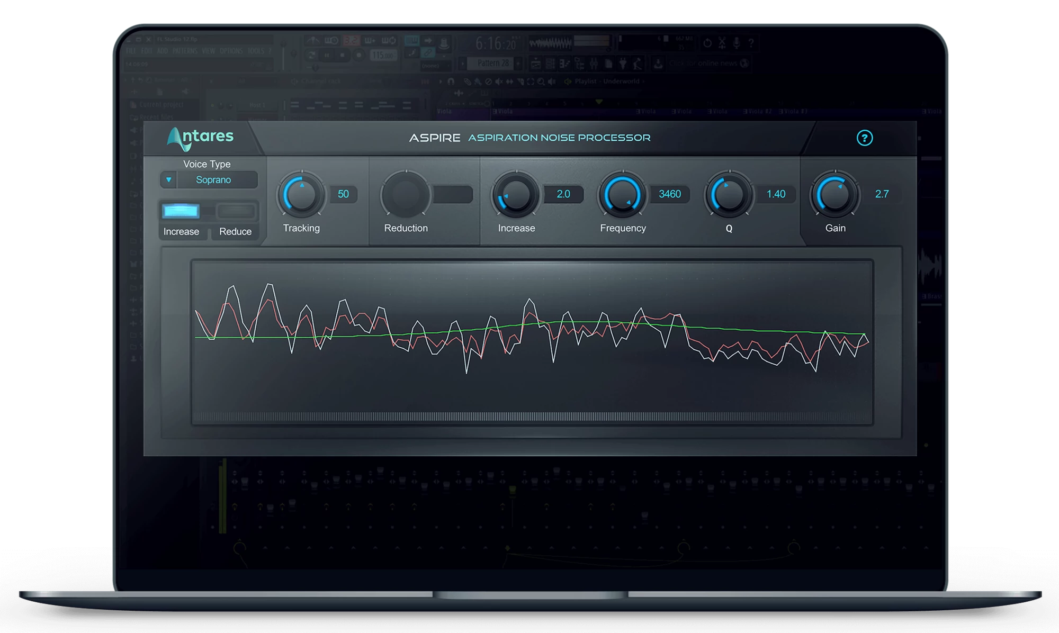Enable the Increase mode switch
The width and height of the screenshot is (1059, 633).
[x=181, y=212]
